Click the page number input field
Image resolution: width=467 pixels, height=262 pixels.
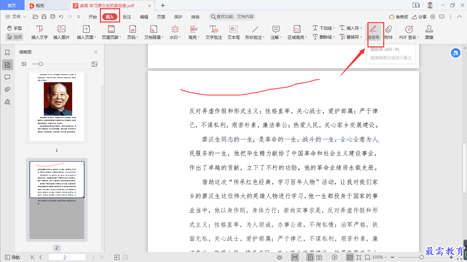(x=67, y=257)
